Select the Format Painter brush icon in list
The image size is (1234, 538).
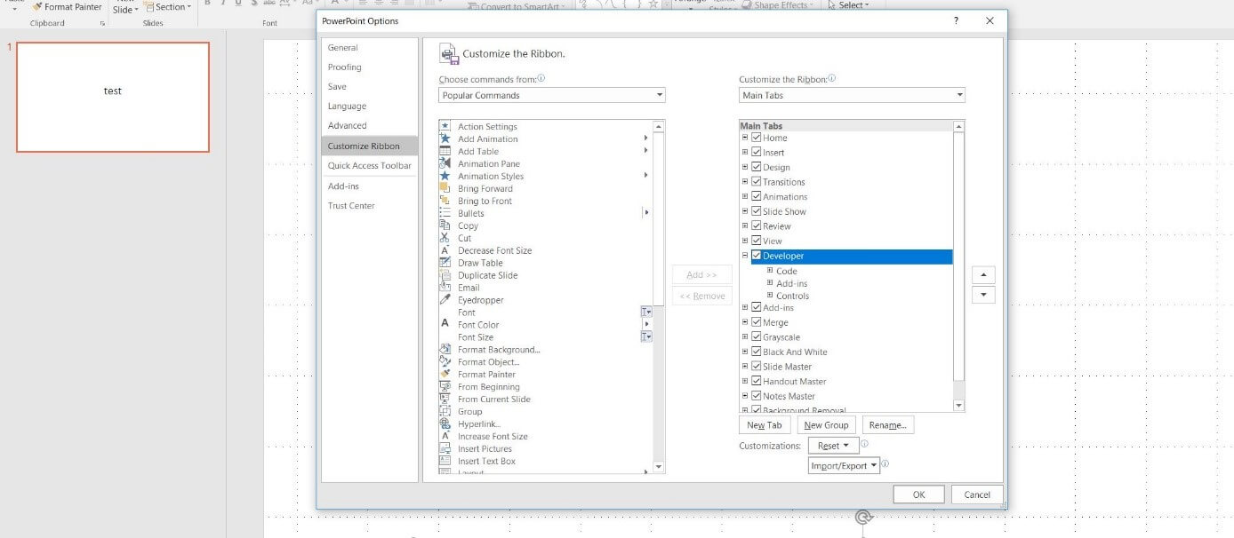pos(445,374)
